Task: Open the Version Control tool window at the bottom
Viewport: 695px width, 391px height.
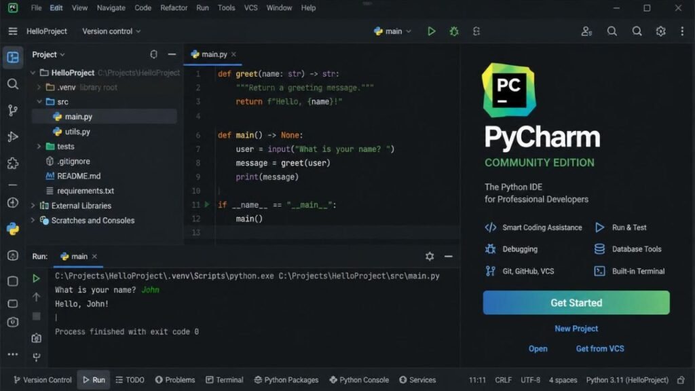Action: (43, 380)
